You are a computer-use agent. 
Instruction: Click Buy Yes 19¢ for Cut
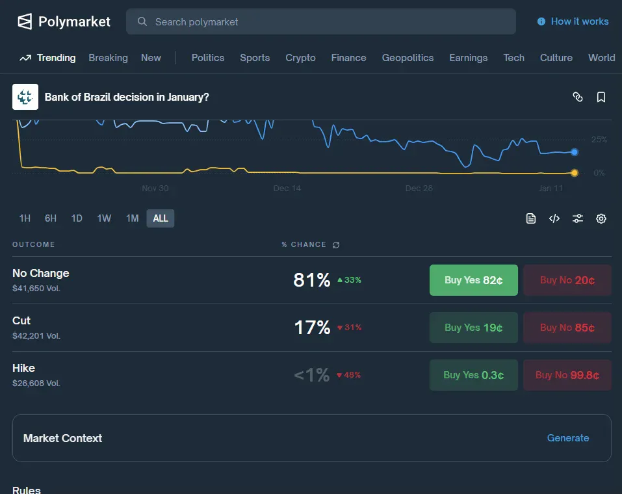pyautogui.click(x=474, y=328)
